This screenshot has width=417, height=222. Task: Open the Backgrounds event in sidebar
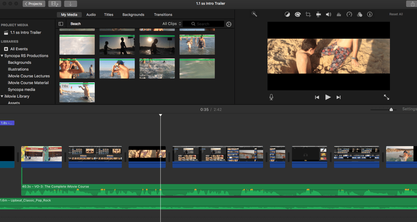coord(20,62)
